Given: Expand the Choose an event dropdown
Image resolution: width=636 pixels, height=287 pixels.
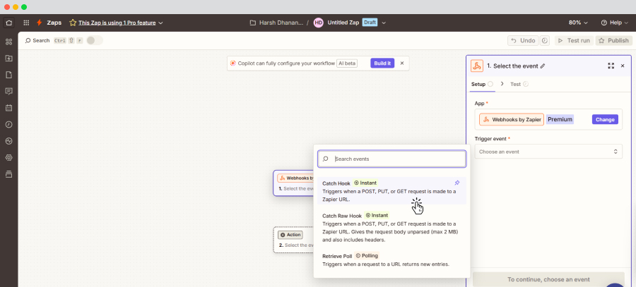Looking at the screenshot, I should pyautogui.click(x=548, y=152).
